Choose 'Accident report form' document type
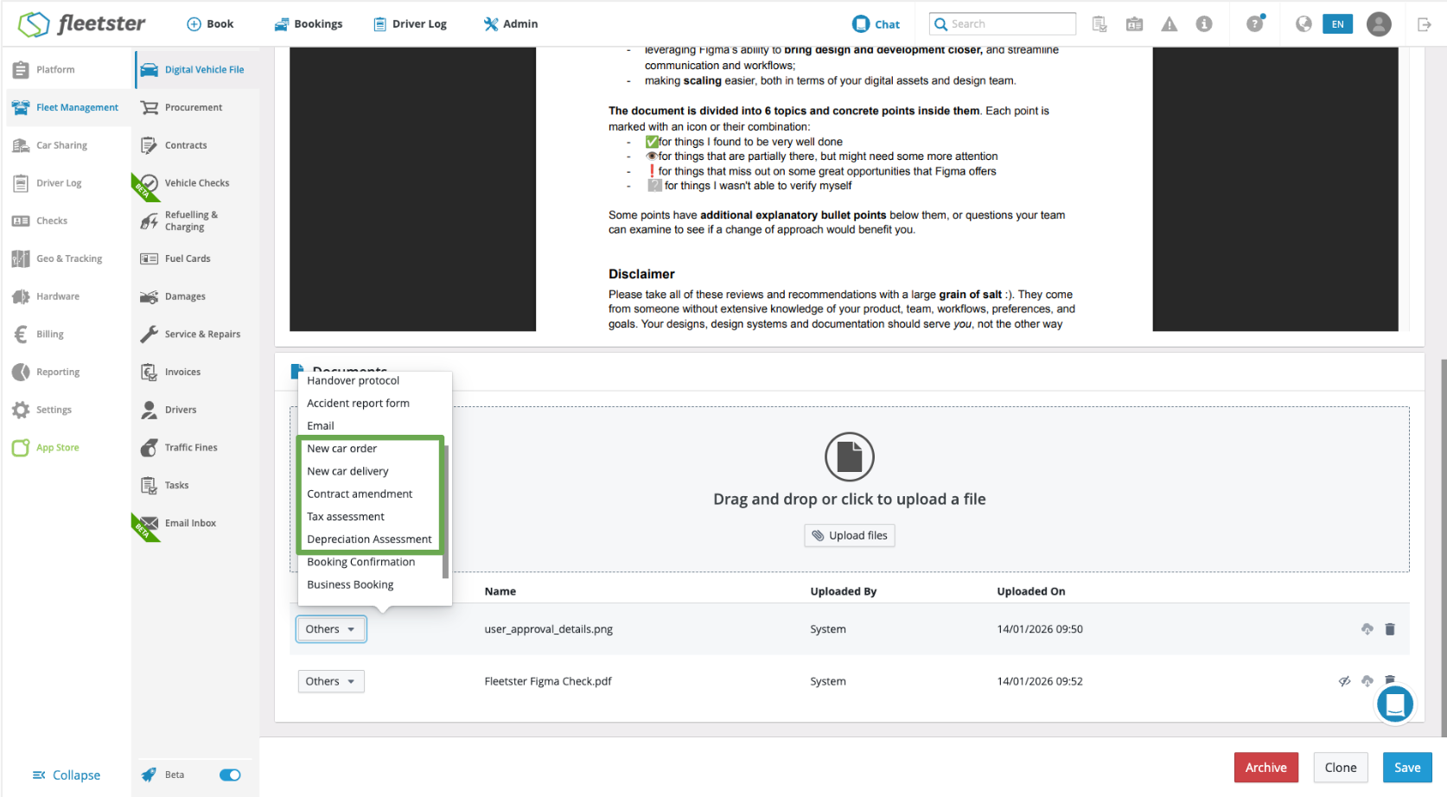Viewport: 1447px width, 797px height. tap(358, 404)
